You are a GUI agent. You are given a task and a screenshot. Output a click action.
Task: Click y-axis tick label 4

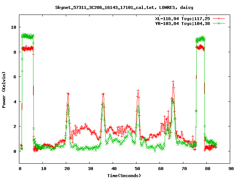15,102
